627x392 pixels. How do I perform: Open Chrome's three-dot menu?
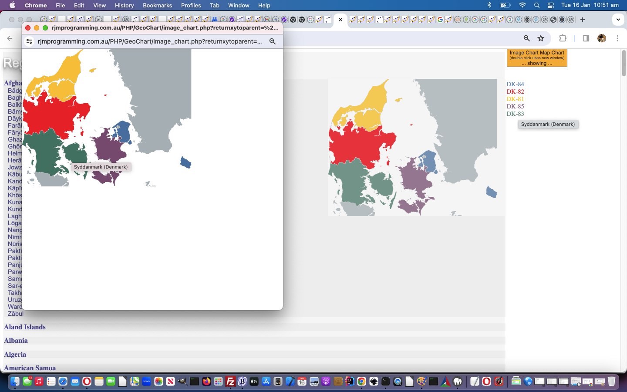pyautogui.click(x=617, y=38)
